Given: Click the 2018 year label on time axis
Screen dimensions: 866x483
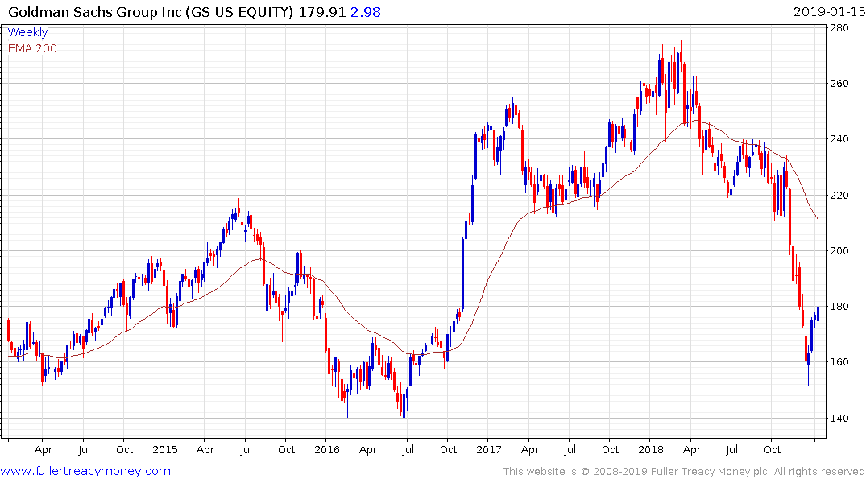Looking at the screenshot, I should coord(651,450).
